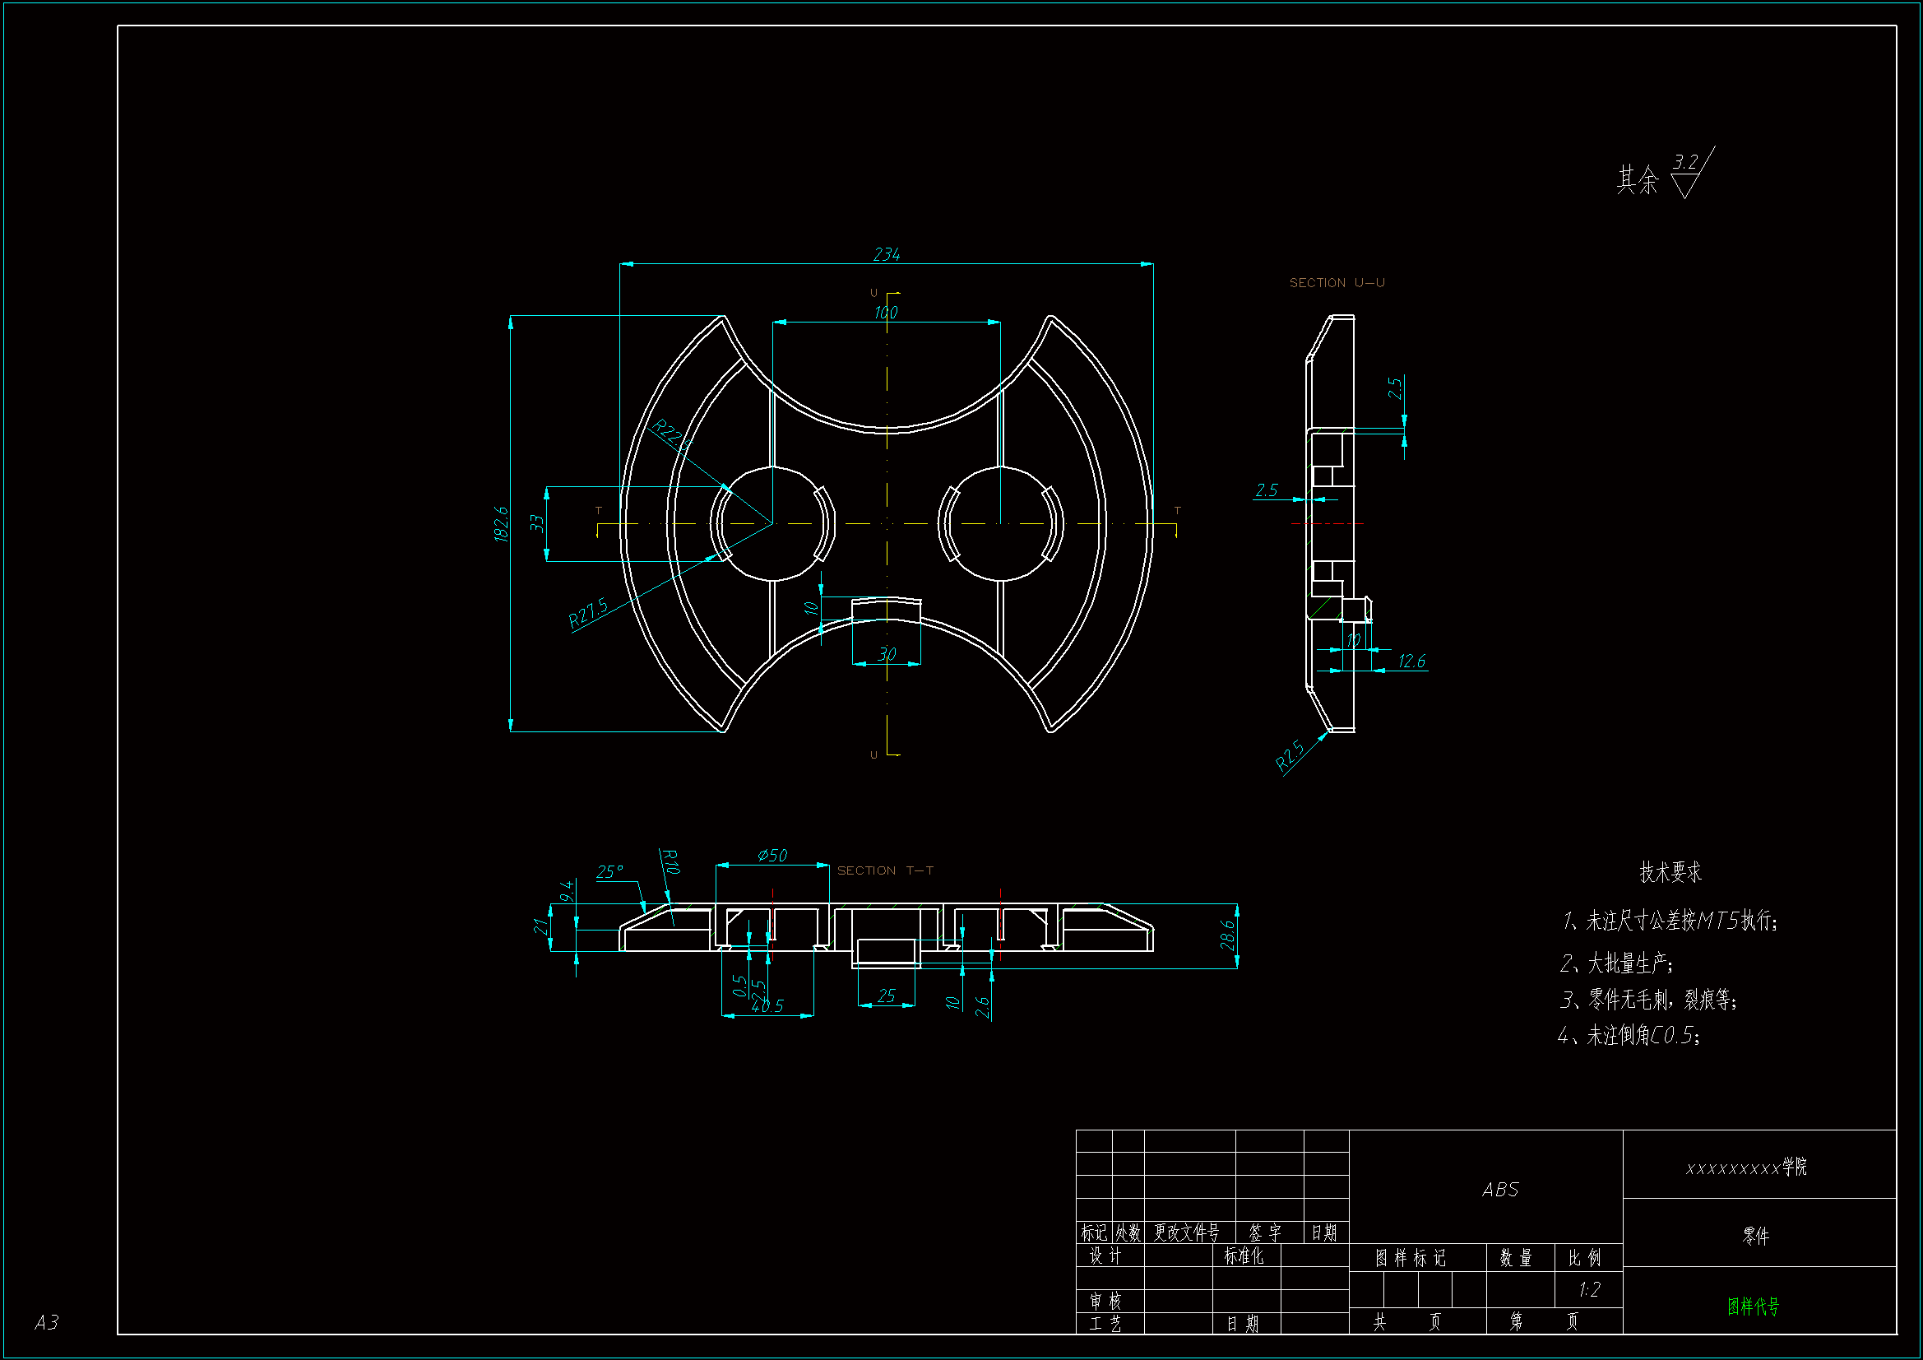Click the 234 overall width dimension
The width and height of the screenshot is (1923, 1360).
pos(886,254)
